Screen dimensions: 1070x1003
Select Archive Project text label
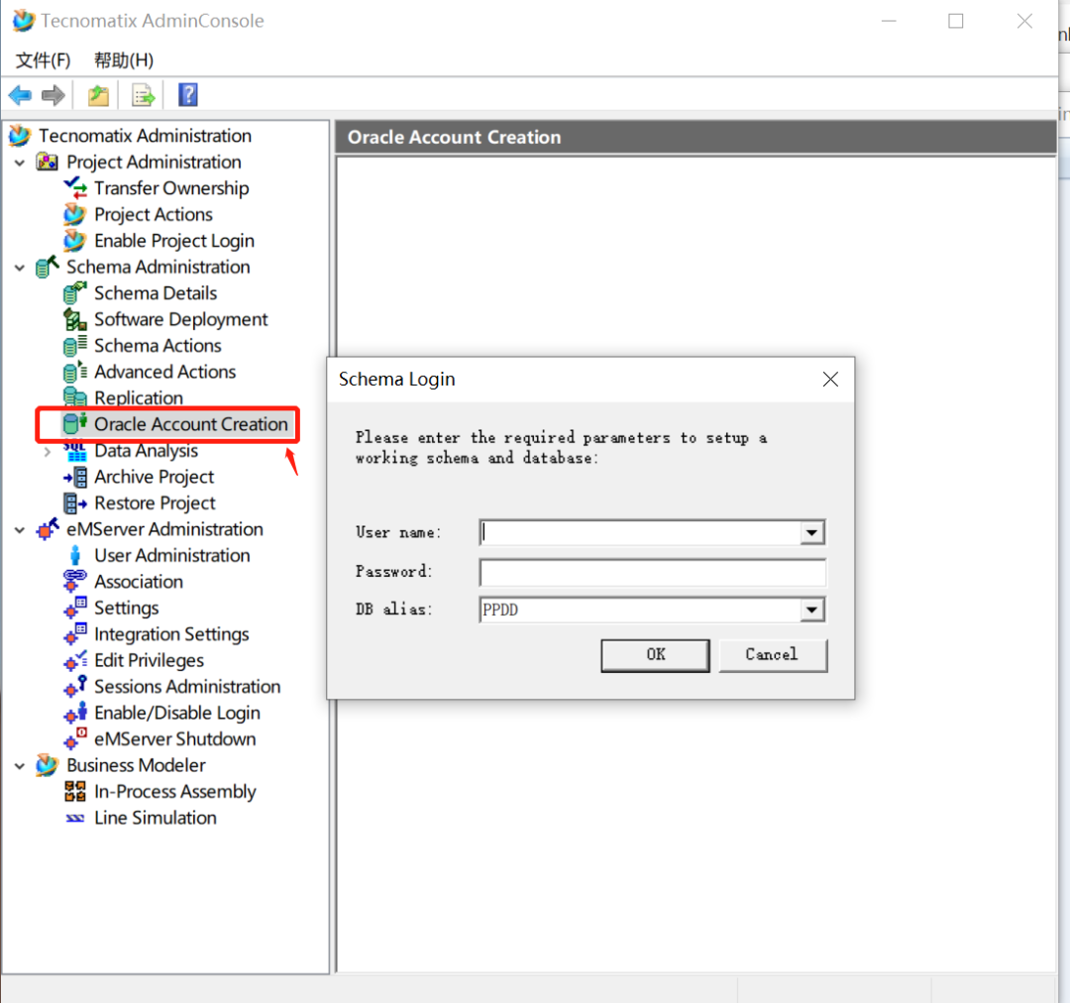tap(154, 477)
